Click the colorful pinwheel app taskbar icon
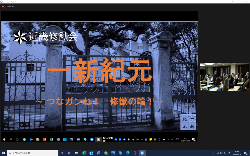 pyautogui.click(x=135, y=153)
